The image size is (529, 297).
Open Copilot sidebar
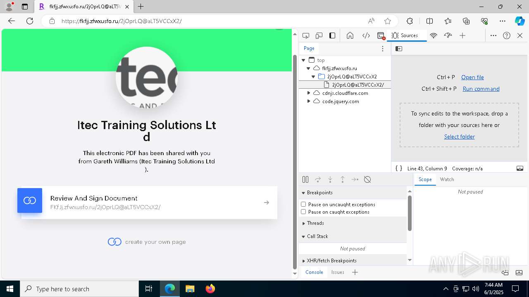[519, 21]
